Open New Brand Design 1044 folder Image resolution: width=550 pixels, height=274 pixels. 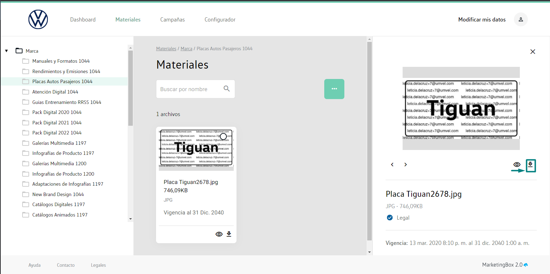pyautogui.click(x=58, y=194)
